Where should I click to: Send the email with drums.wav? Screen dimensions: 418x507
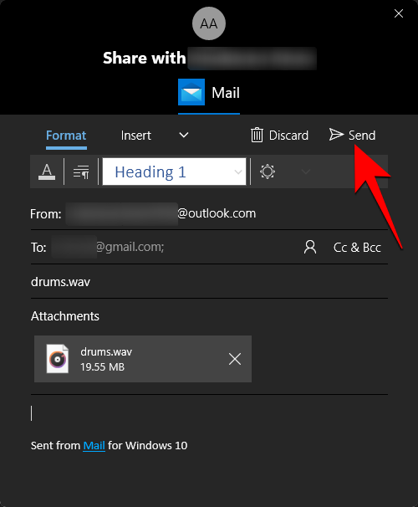point(352,135)
